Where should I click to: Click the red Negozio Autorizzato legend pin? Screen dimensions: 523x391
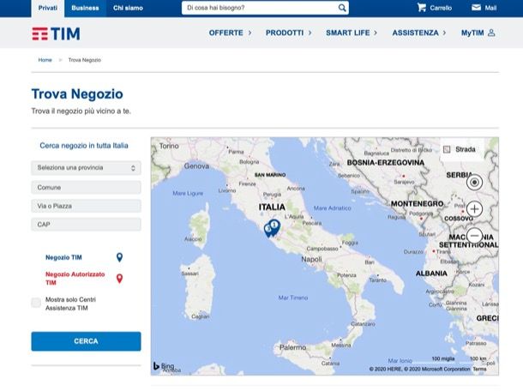pyautogui.click(x=119, y=278)
